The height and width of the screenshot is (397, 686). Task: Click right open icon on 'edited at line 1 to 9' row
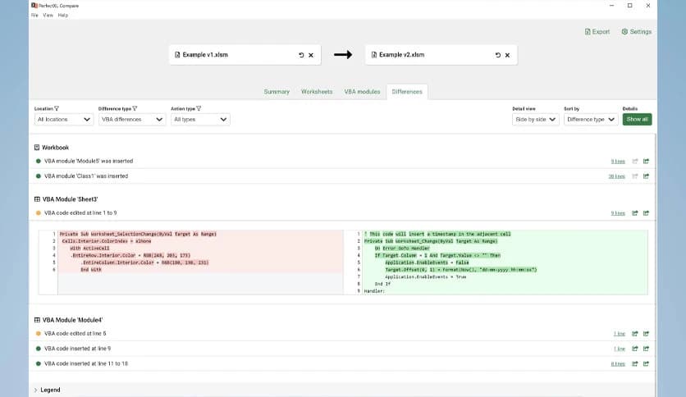(646, 213)
